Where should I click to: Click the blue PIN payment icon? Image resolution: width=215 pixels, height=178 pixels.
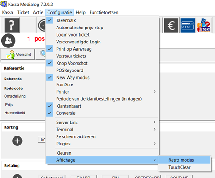187,25
